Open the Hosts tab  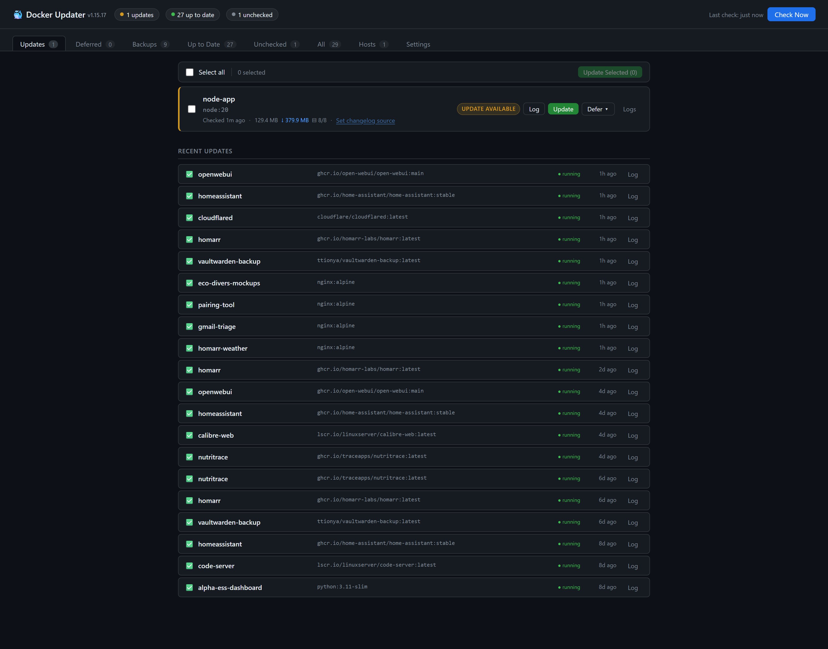click(373, 44)
